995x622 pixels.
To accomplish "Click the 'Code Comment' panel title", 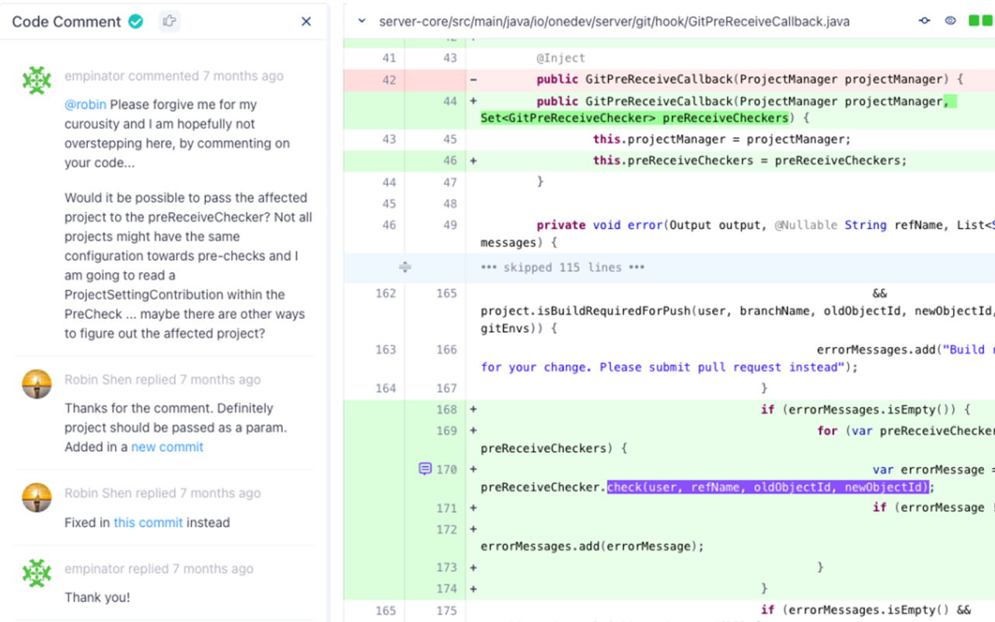I will pyautogui.click(x=67, y=22).
